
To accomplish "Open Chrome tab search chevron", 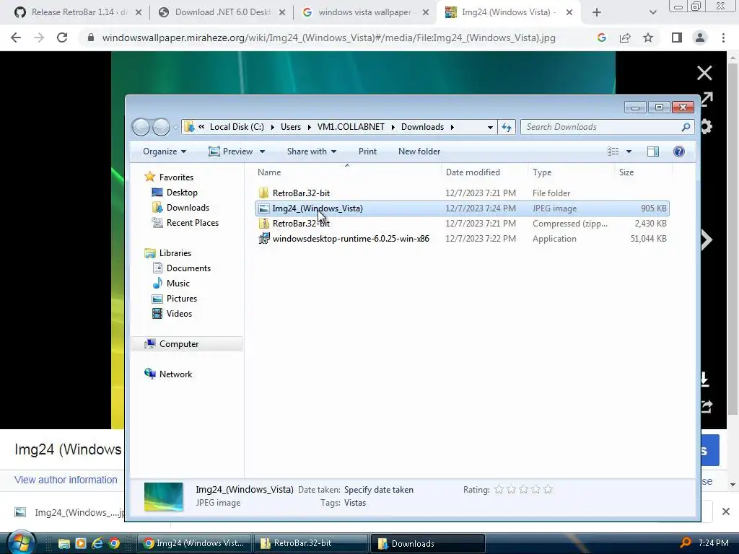I will 652,13.
